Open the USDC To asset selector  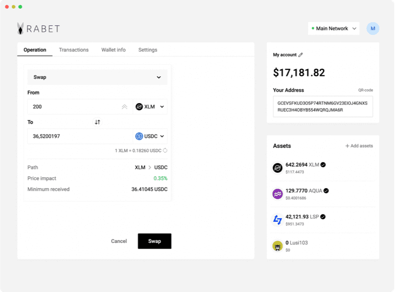(x=150, y=136)
